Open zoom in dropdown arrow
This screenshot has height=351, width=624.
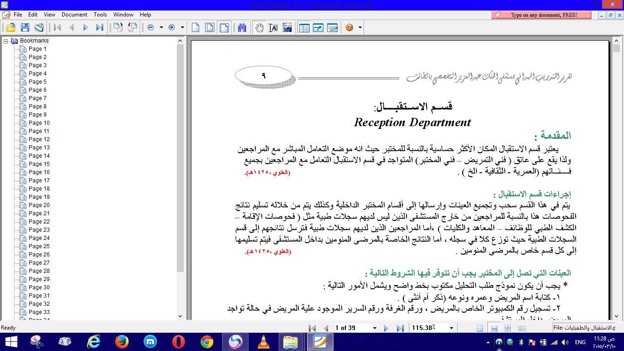[182, 28]
